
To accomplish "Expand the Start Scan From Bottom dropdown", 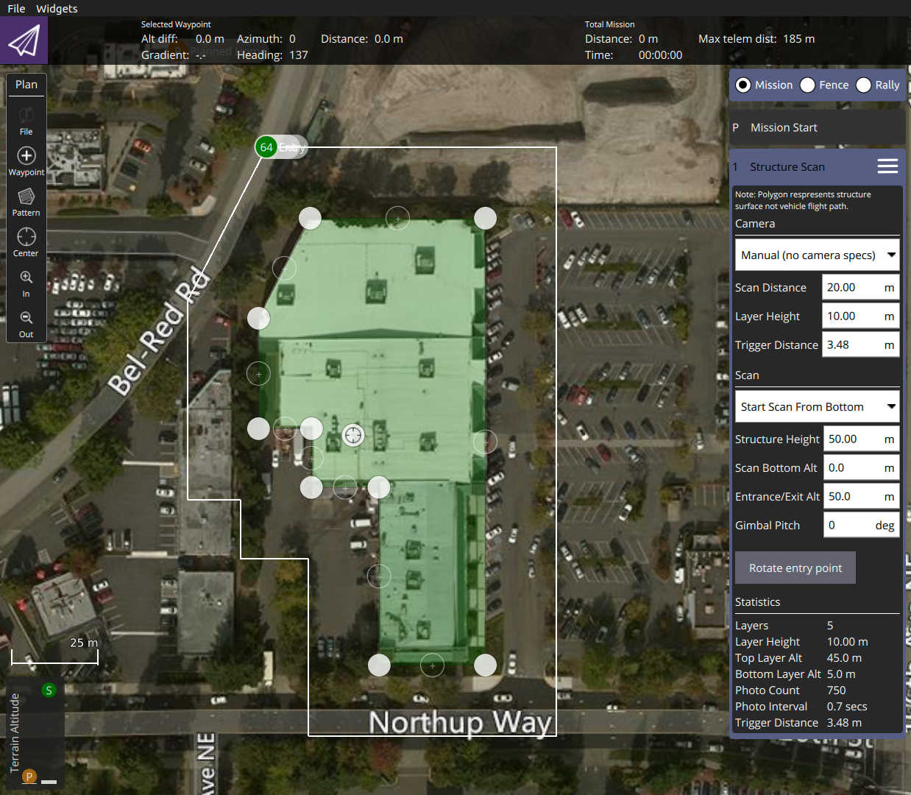I will point(817,407).
